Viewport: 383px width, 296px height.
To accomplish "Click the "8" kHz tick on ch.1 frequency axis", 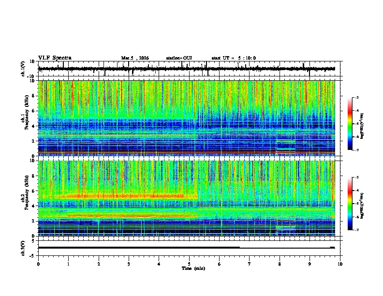I will click(33, 96).
